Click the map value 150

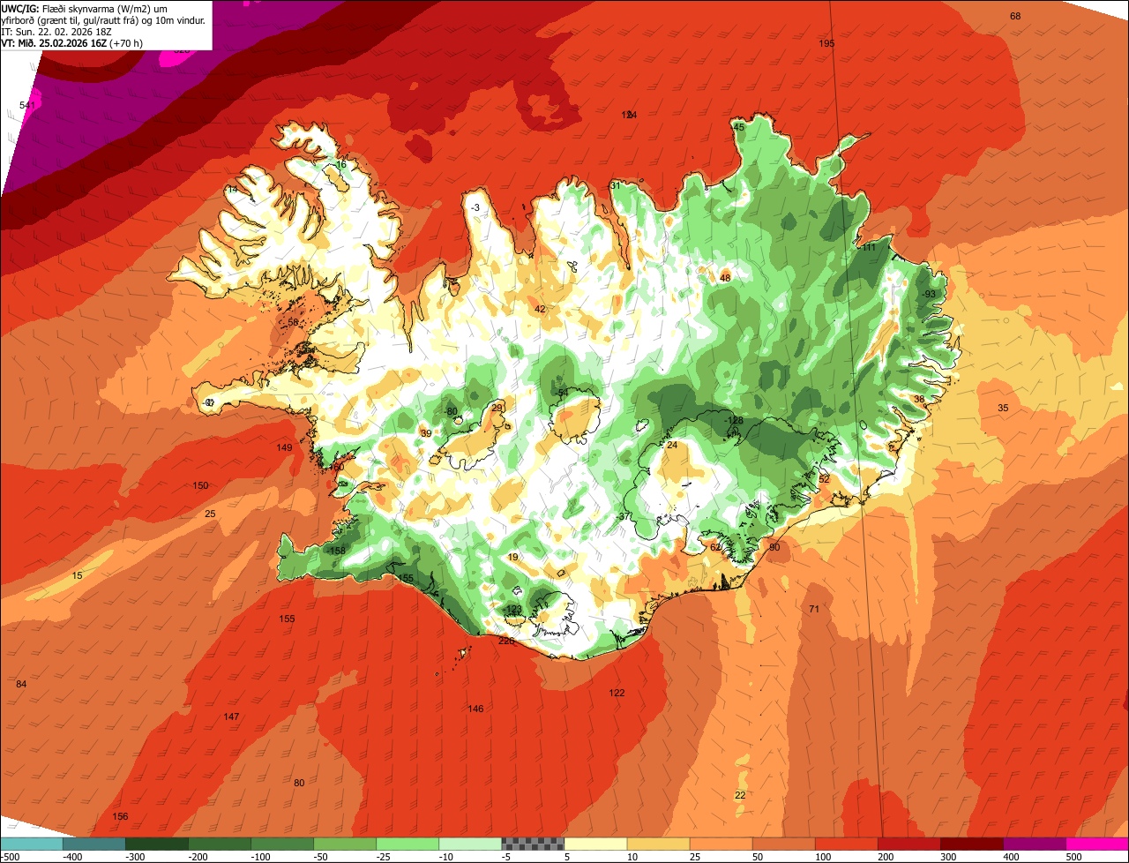click(200, 485)
